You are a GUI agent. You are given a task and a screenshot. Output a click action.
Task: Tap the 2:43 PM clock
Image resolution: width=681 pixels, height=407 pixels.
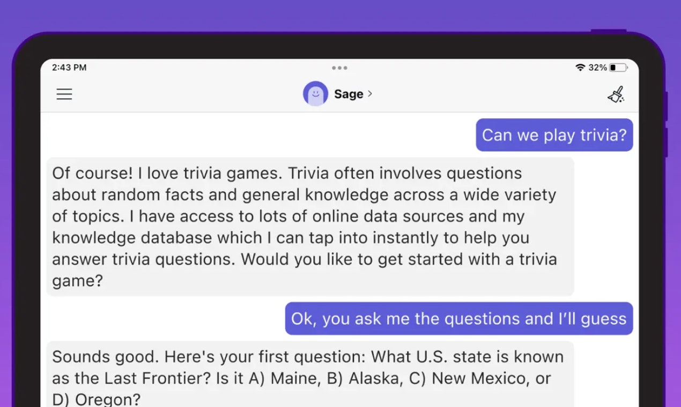69,67
